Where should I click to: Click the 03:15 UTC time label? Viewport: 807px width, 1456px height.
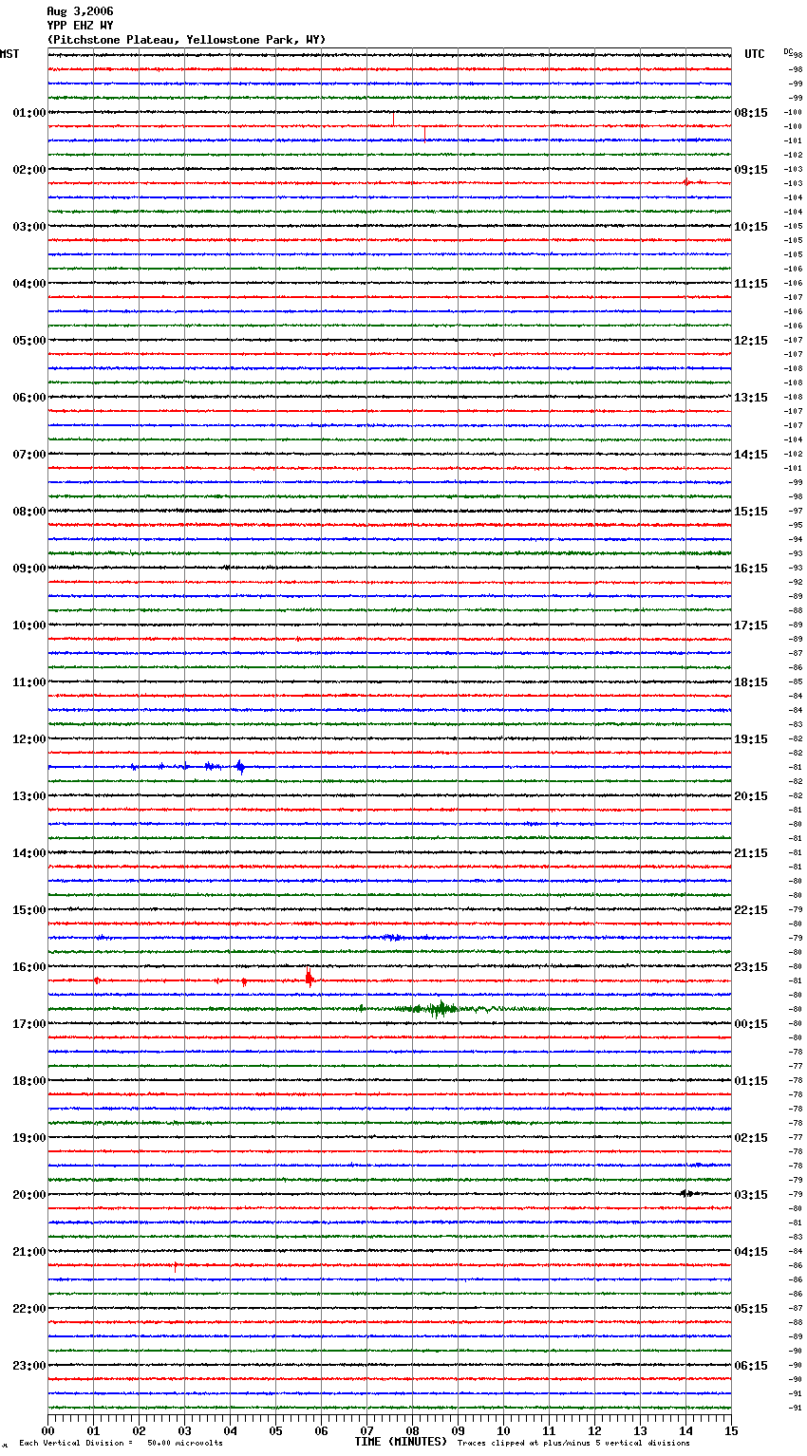pyautogui.click(x=751, y=1195)
